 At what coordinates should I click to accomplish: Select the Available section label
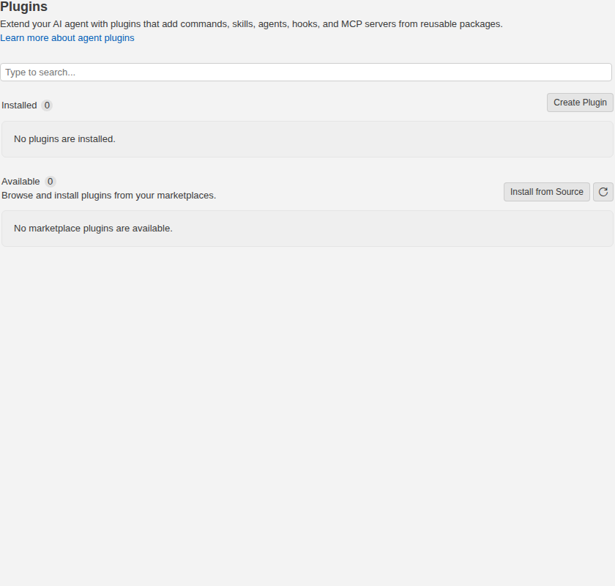tap(20, 182)
